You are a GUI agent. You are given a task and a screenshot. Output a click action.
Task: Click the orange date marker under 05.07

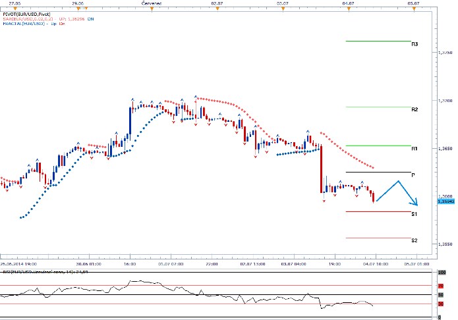point(413,9)
